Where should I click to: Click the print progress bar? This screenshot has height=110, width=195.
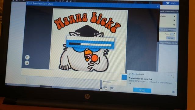tap(90, 44)
